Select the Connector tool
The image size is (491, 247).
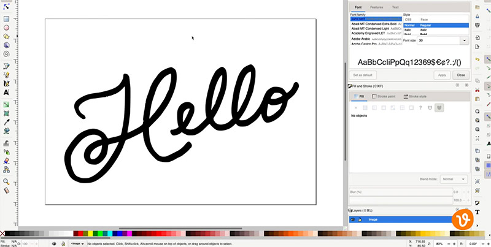click(6, 169)
